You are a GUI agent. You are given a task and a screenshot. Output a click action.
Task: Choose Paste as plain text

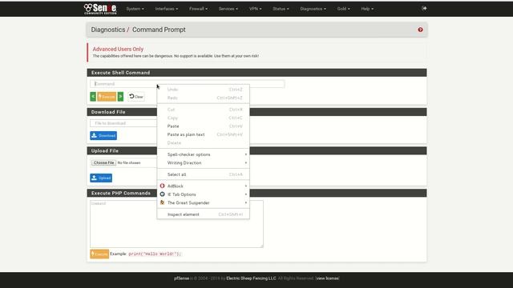coord(203,134)
